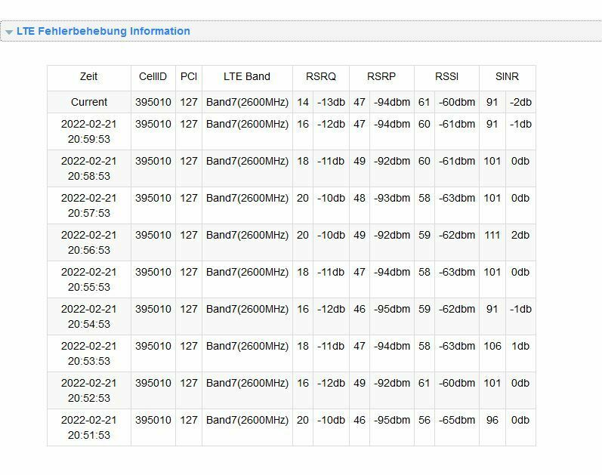The width and height of the screenshot is (602, 475).
Task: Click the 2022-02-21 20:51:53 timestamp
Action: 88,427
